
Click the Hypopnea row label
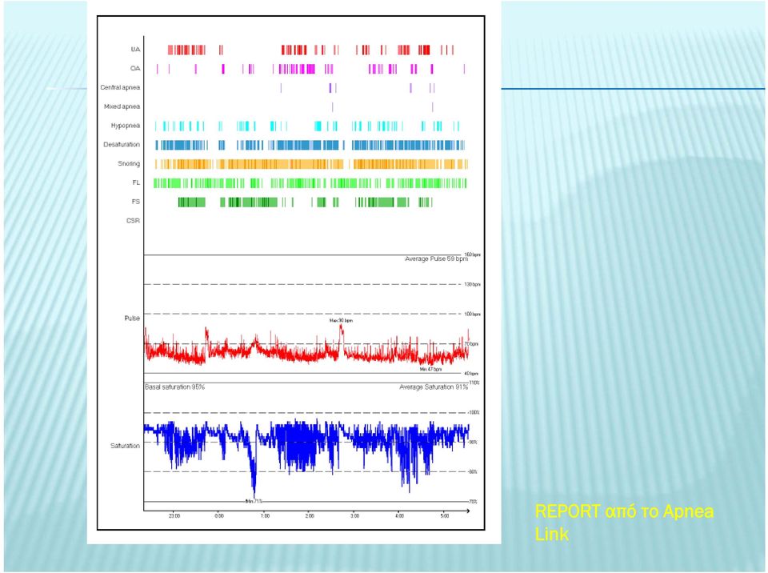click(x=126, y=126)
